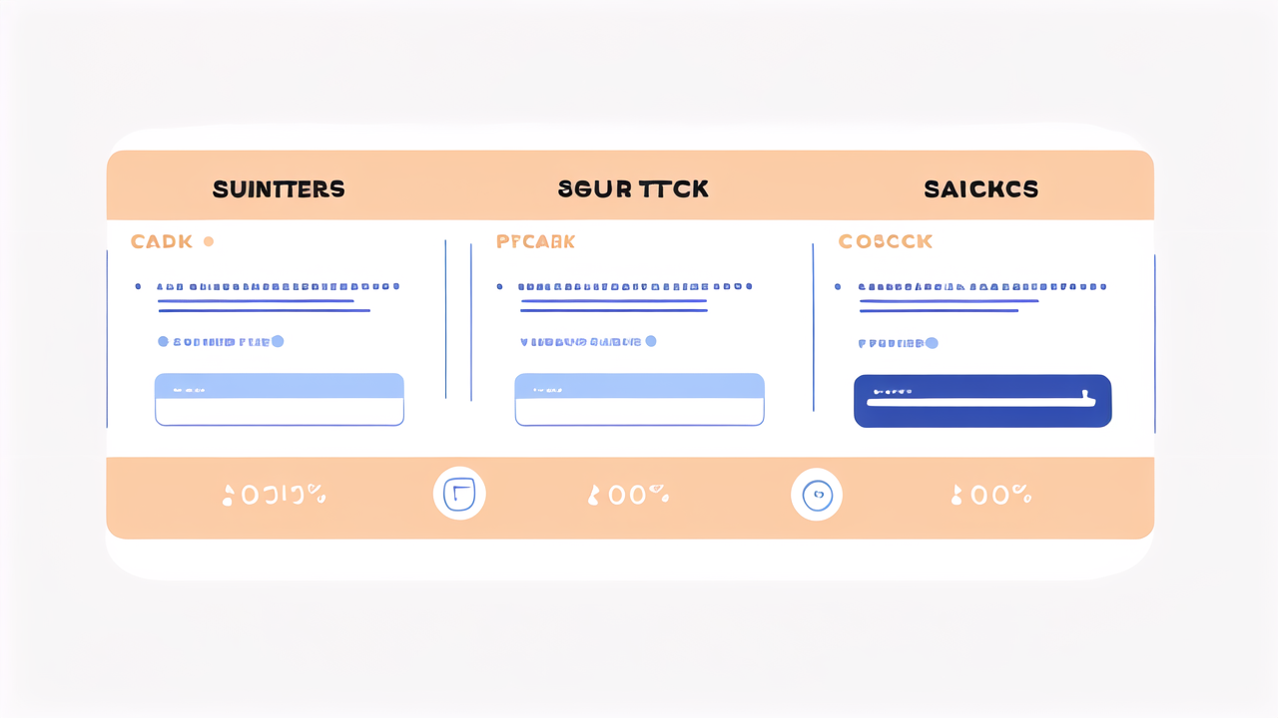Select the SUINTTERS header tab
Screen dimensions: 1278x718
[x=279, y=188]
